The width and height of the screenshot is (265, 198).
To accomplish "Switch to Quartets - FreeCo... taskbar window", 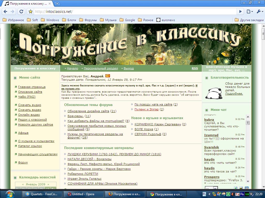I will (x=42, y=194).
